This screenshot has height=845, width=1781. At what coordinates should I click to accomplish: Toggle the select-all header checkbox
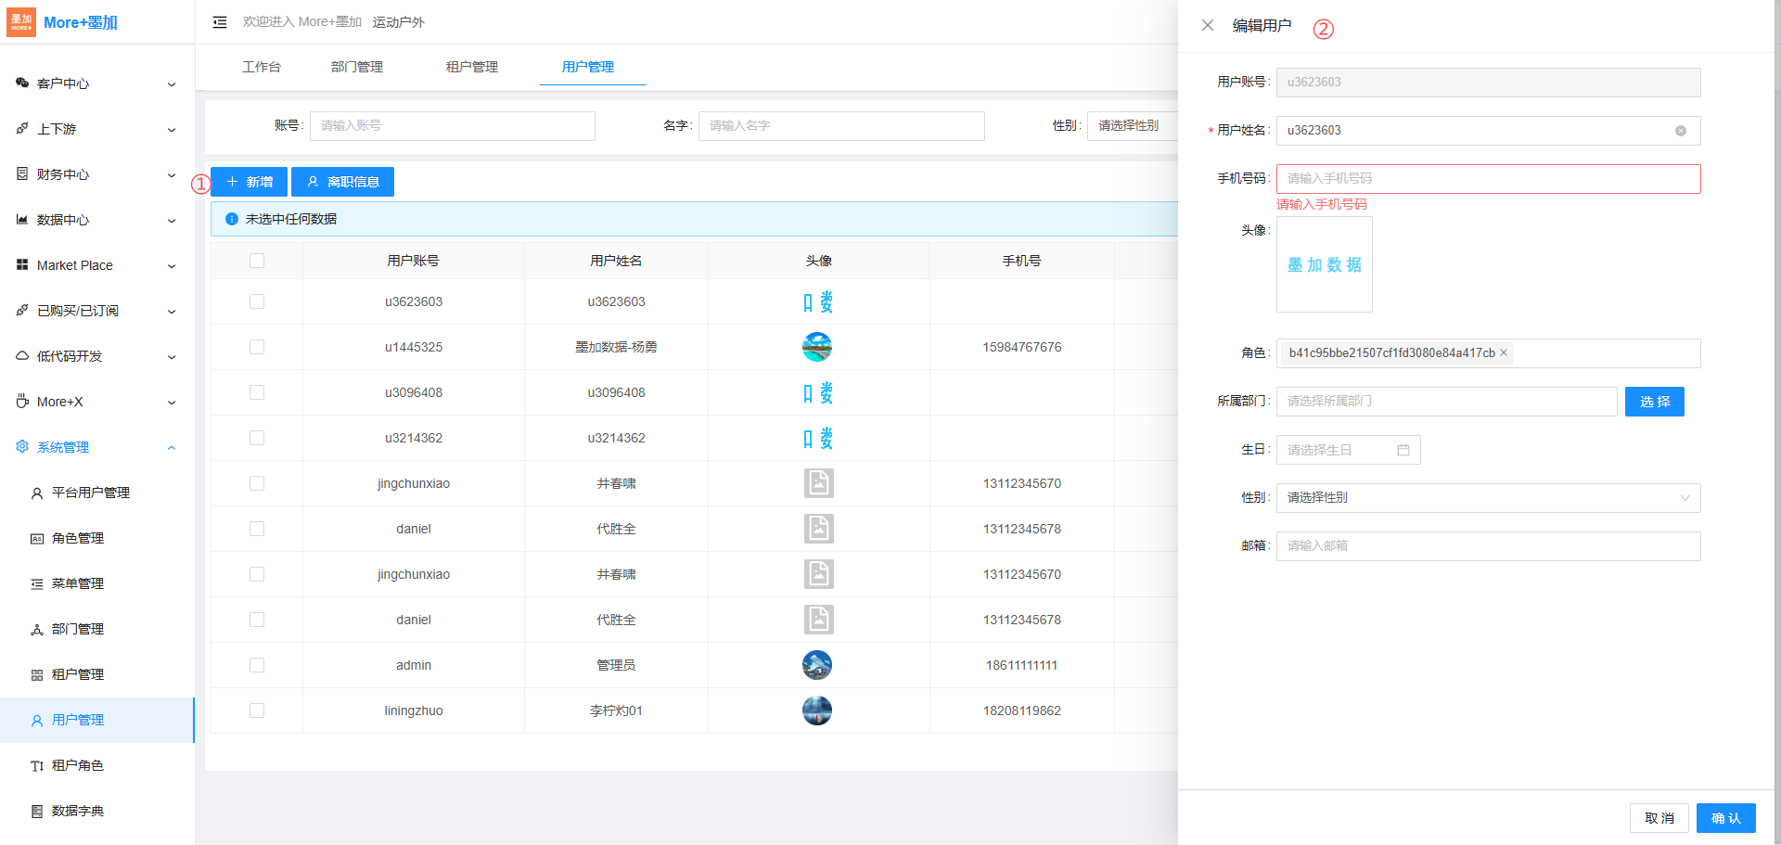pos(257,261)
